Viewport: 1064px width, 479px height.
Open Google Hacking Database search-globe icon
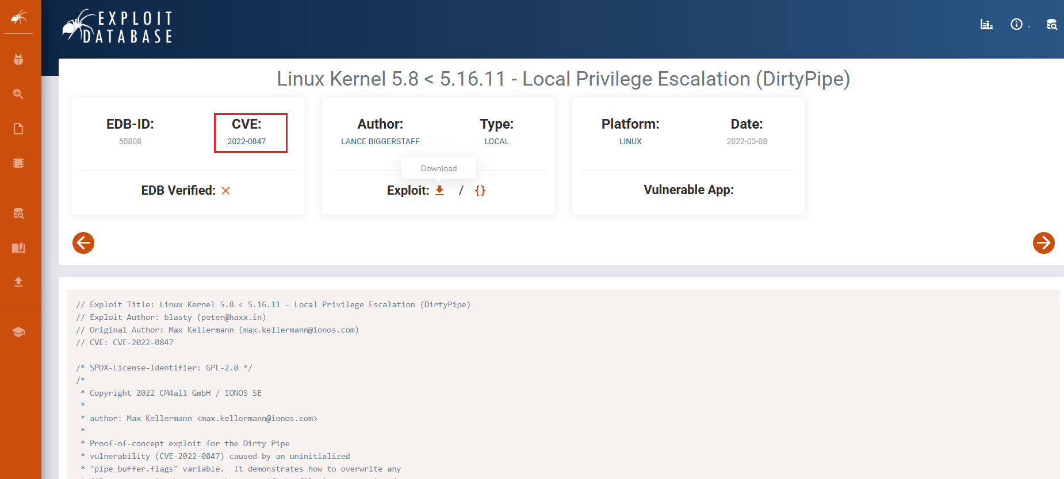18,94
